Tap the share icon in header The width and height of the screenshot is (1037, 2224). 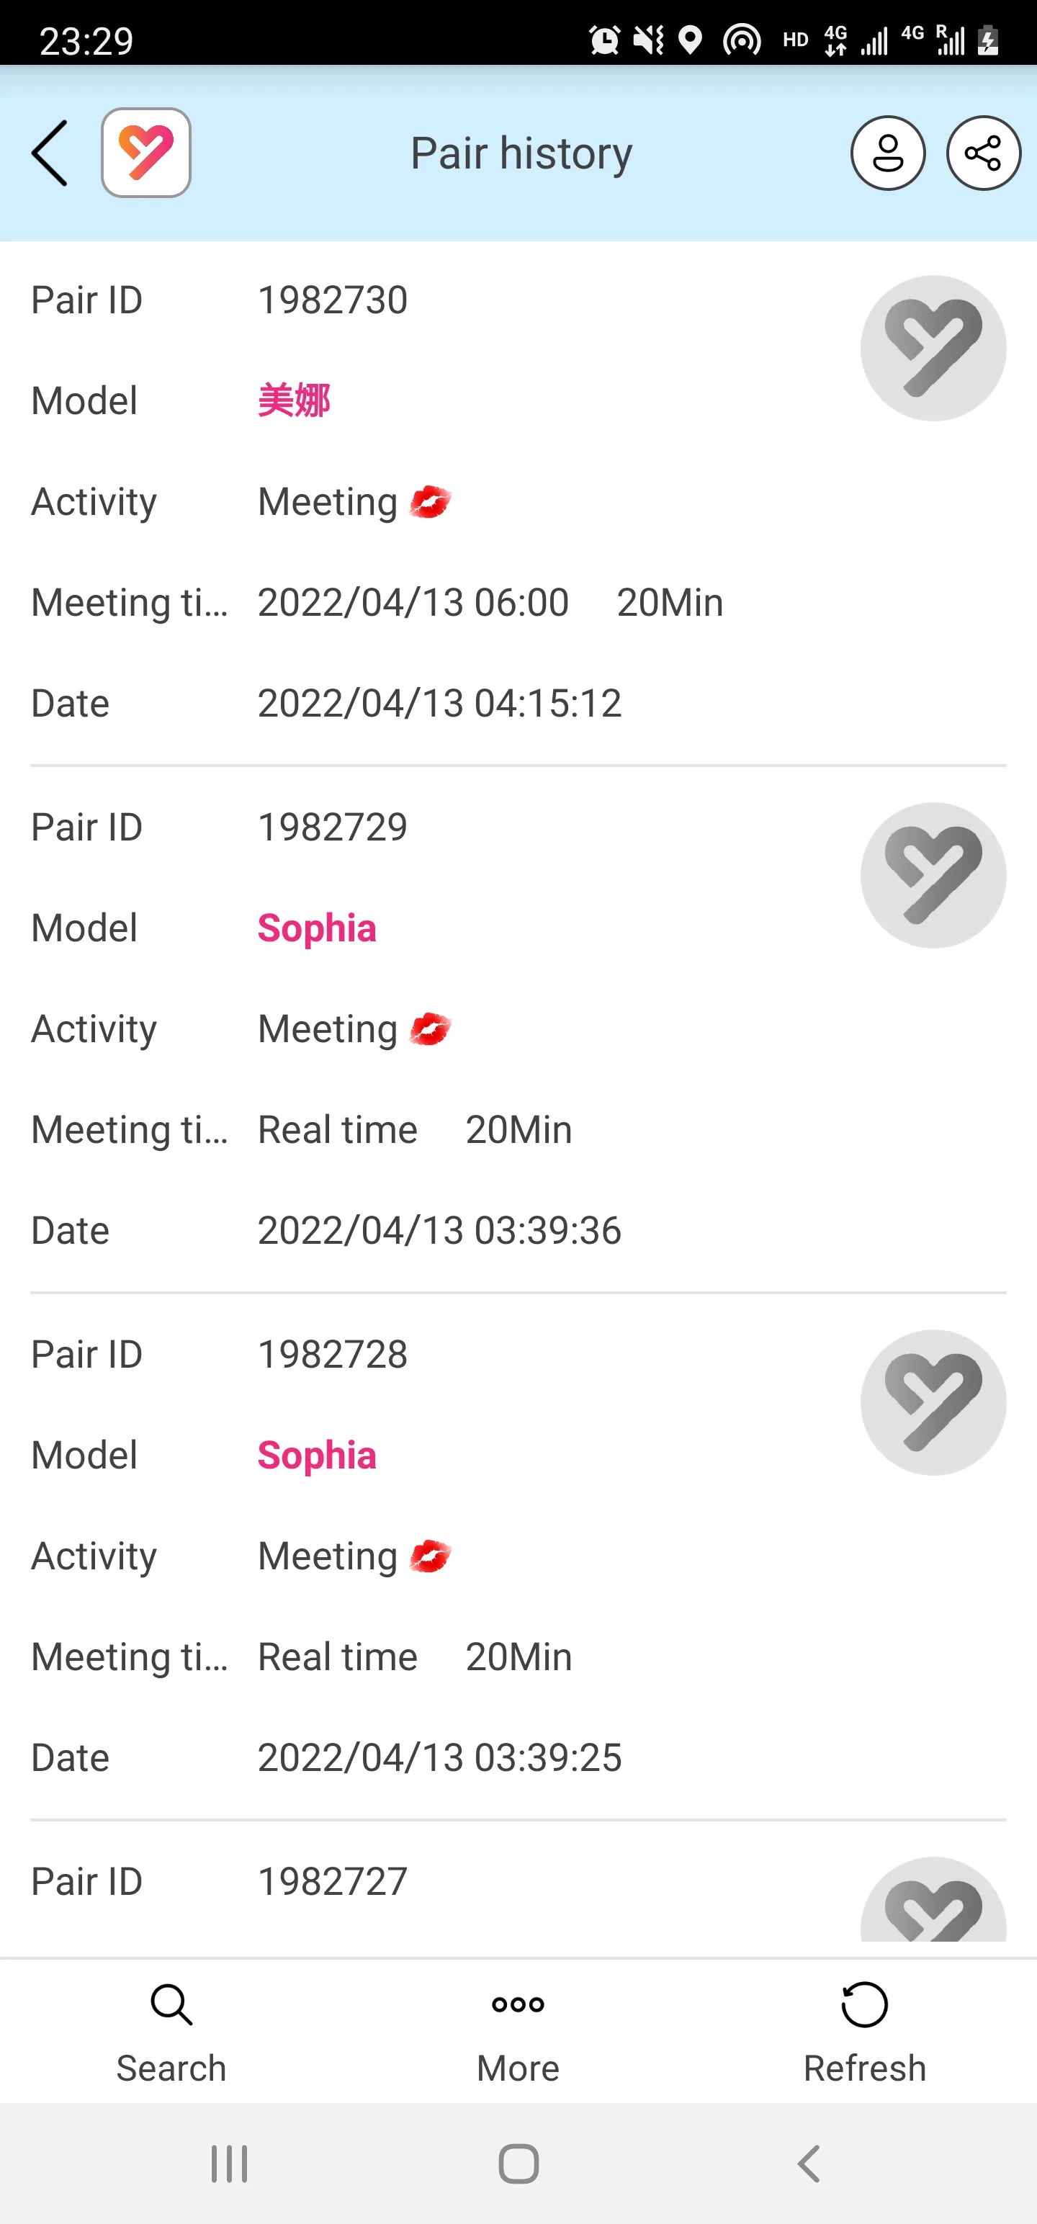pos(982,153)
